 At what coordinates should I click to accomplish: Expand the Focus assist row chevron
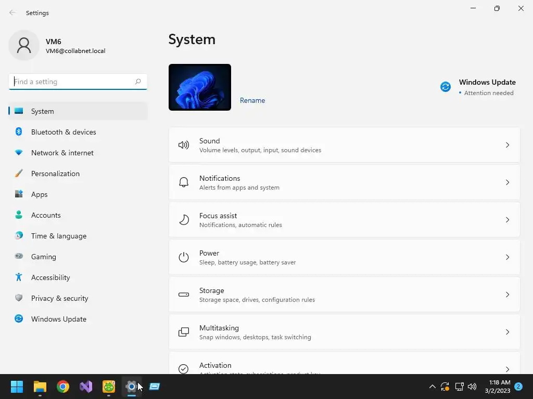pos(507,220)
